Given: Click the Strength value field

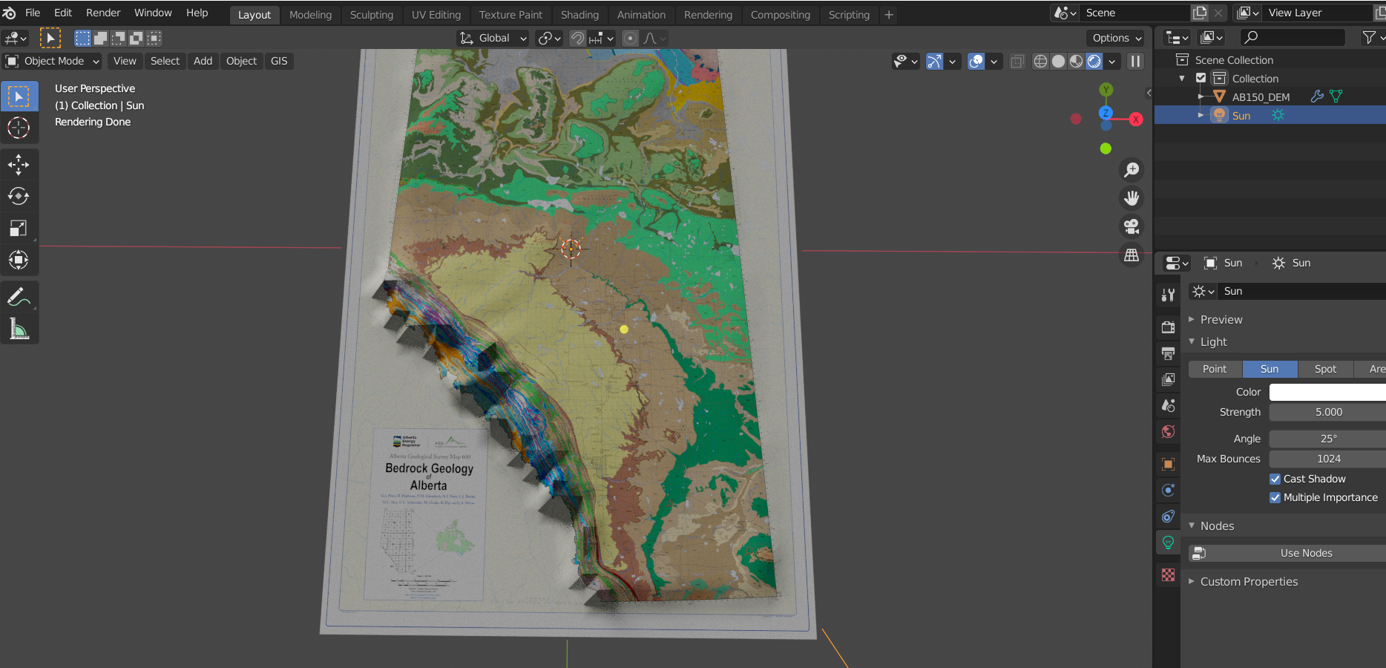Looking at the screenshot, I should point(1327,412).
